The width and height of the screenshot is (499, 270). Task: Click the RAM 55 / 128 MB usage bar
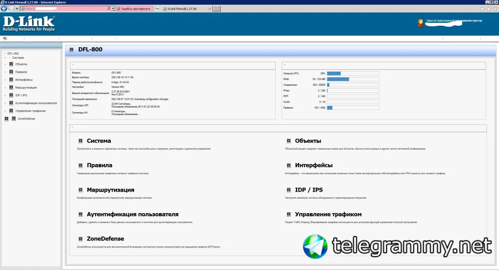click(x=353, y=79)
